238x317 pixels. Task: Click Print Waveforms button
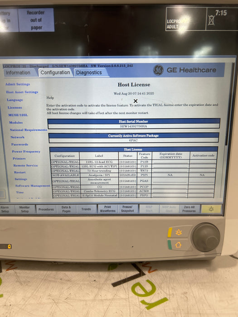click(107, 209)
